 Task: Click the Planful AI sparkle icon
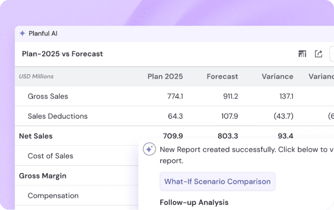coord(22,33)
